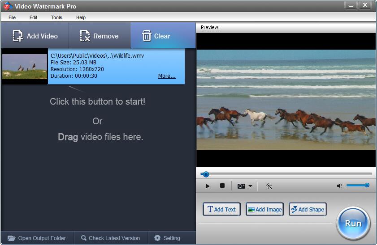This screenshot has height=245, width=377.
Task: Mute the preview with speaker icon
Action: [339, 186]
